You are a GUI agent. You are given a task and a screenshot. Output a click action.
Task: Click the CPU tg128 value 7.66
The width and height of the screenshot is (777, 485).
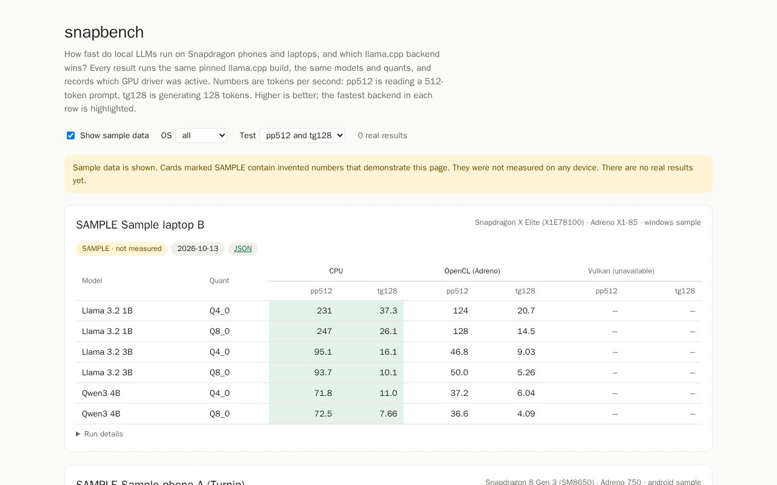[x=388, y=414]
